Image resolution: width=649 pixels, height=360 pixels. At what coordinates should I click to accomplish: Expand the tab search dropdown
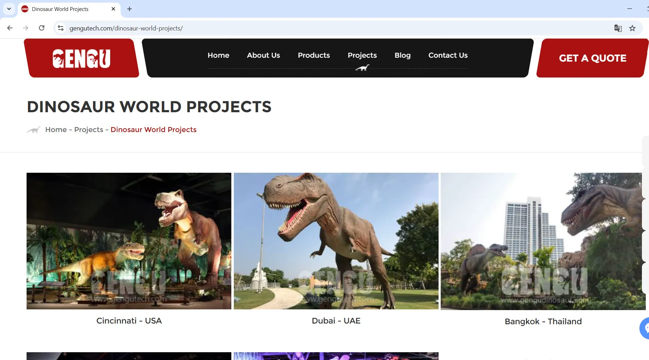(9, 9)
